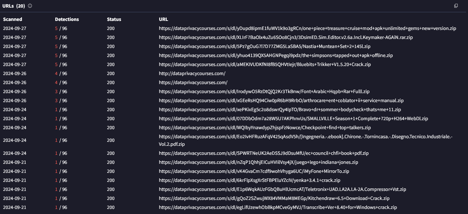The width and height of the screenshot is (468, 214).
Task: Open the Kitchendraw+6.5+Download+Crack.zip URL
Action: (x=274, y=198)
